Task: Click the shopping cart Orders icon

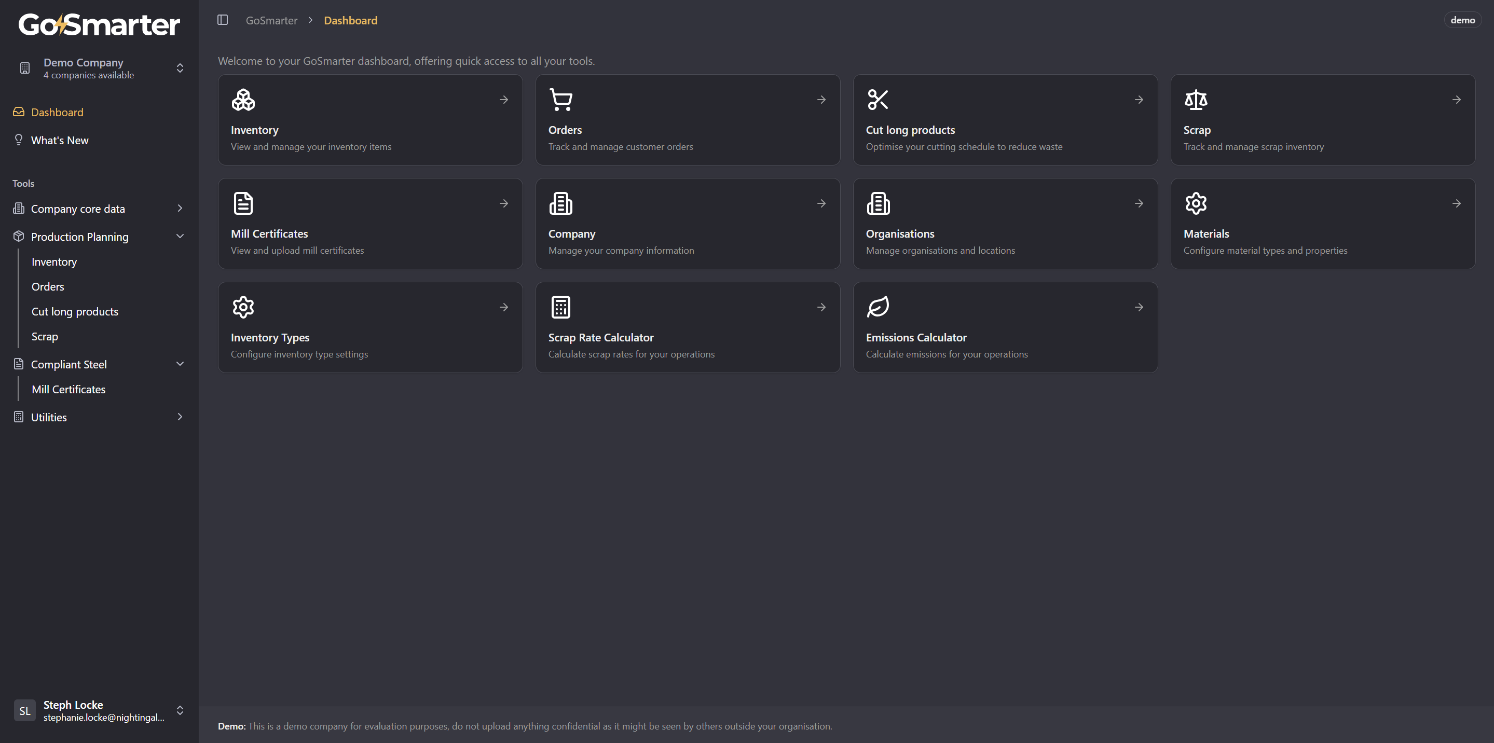Action: [x=561, y=100]
